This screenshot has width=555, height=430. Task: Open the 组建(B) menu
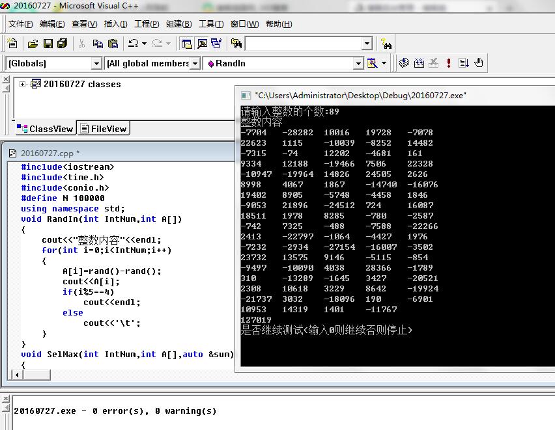[178, 24]
